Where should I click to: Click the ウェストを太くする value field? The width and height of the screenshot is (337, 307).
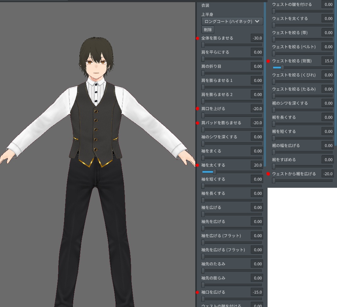(327, 18)
